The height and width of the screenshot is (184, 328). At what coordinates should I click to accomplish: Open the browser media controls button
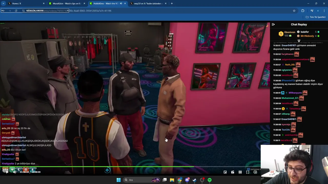pos(312,11)
